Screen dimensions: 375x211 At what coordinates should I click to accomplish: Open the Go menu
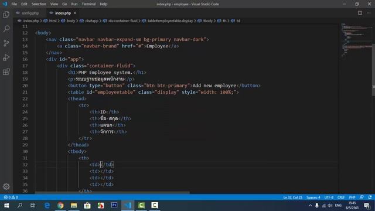click(x=64, y=4)
